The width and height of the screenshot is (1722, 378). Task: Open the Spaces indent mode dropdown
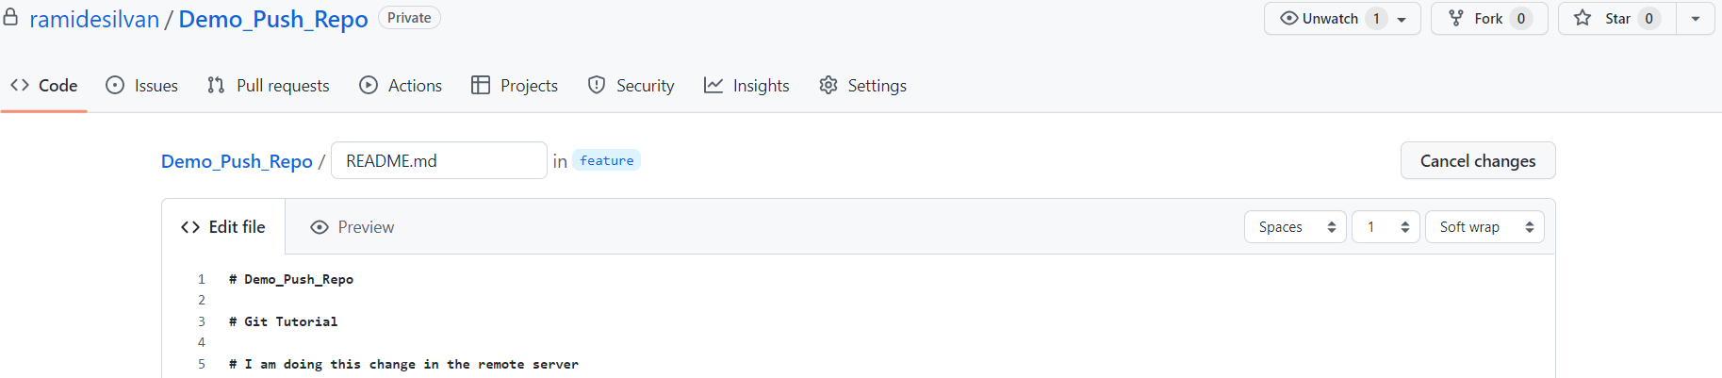point(1296,227)
